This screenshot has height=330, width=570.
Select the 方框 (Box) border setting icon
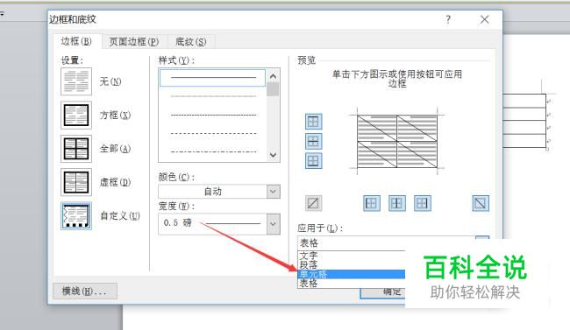(76, 115)
